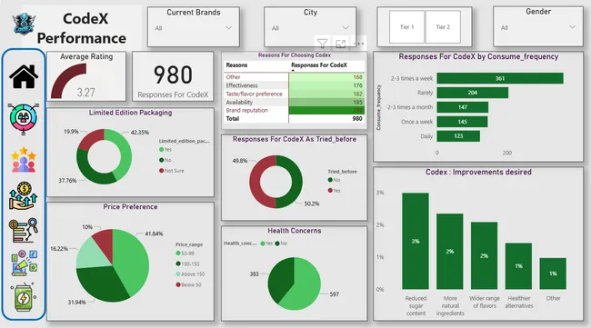
Task: Click the focus mode icon on the table visual
Action: click(x=340, y=44)
